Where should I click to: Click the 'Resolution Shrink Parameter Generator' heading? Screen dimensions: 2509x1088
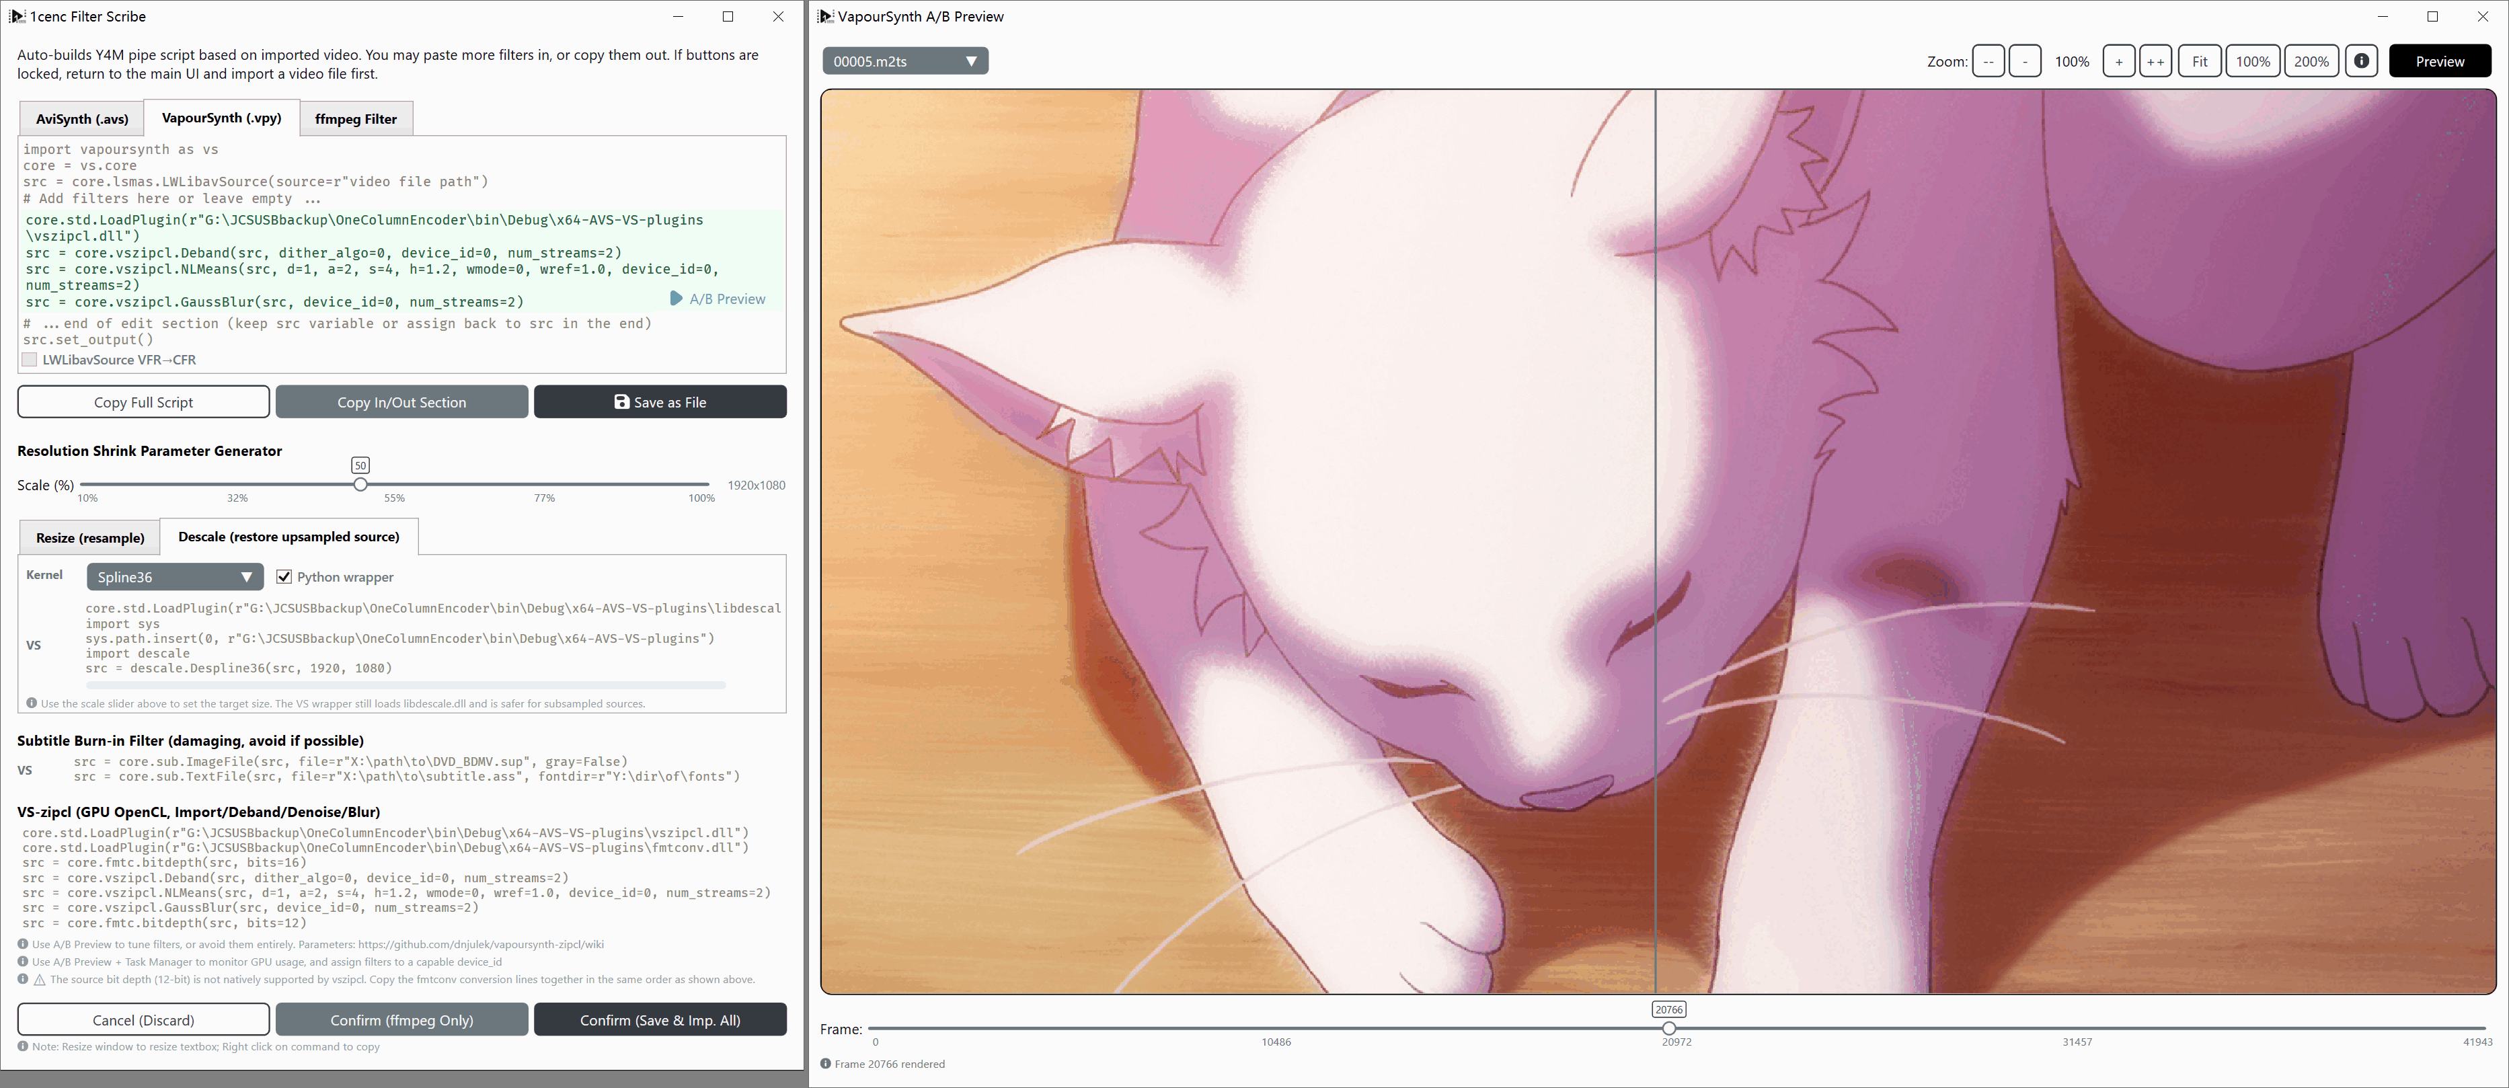150,451
